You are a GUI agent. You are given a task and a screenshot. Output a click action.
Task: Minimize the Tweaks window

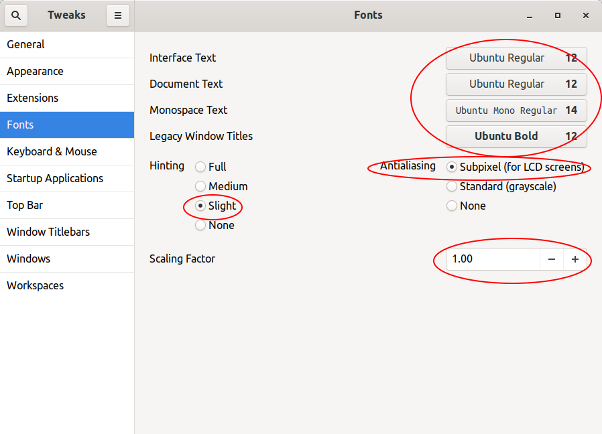click(x=530, y=15)
